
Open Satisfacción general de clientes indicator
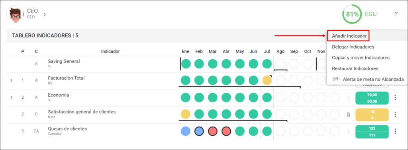pos(82,112)
